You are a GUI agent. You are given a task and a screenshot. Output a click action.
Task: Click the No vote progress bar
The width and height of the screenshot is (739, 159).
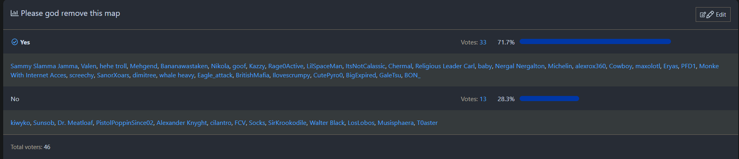point(549,99)
